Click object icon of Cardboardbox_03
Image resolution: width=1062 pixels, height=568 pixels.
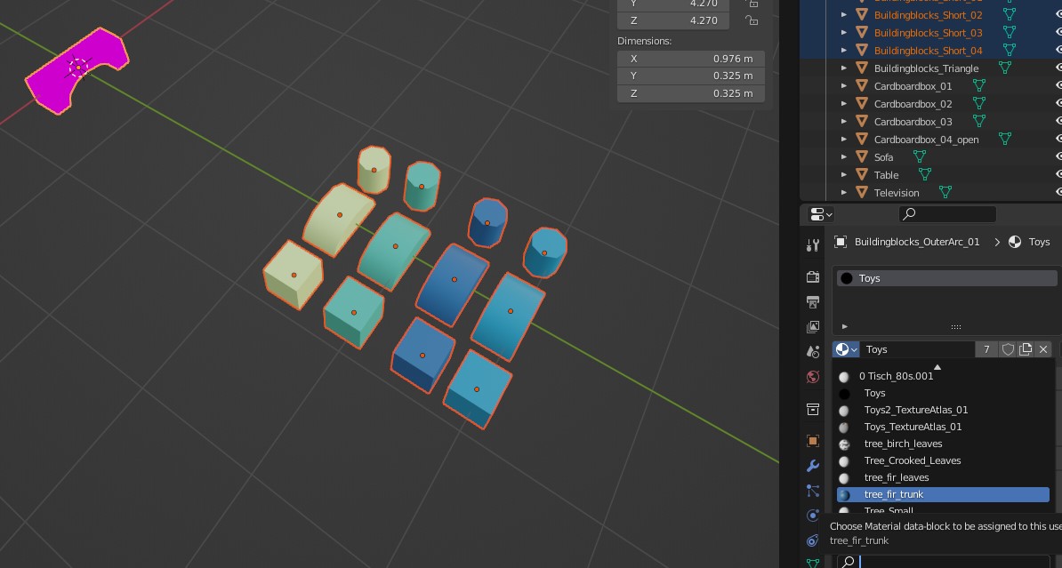pyautogui.click(x=862, y=122)
